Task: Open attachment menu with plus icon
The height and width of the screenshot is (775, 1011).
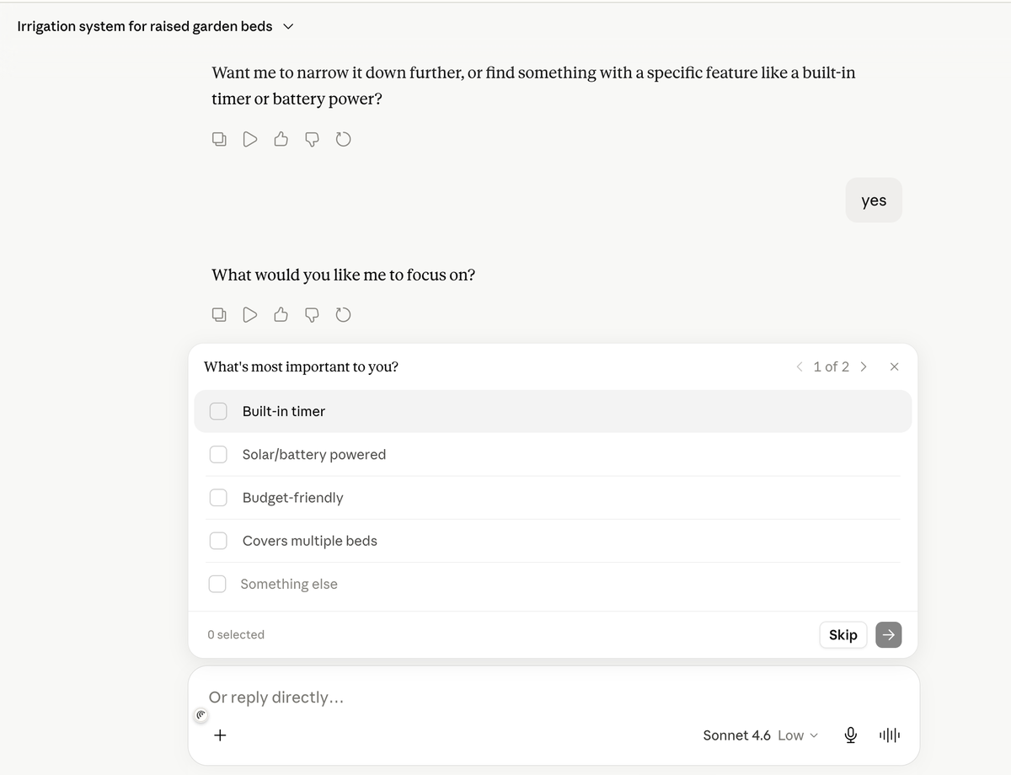Action: tap(220, 735)
